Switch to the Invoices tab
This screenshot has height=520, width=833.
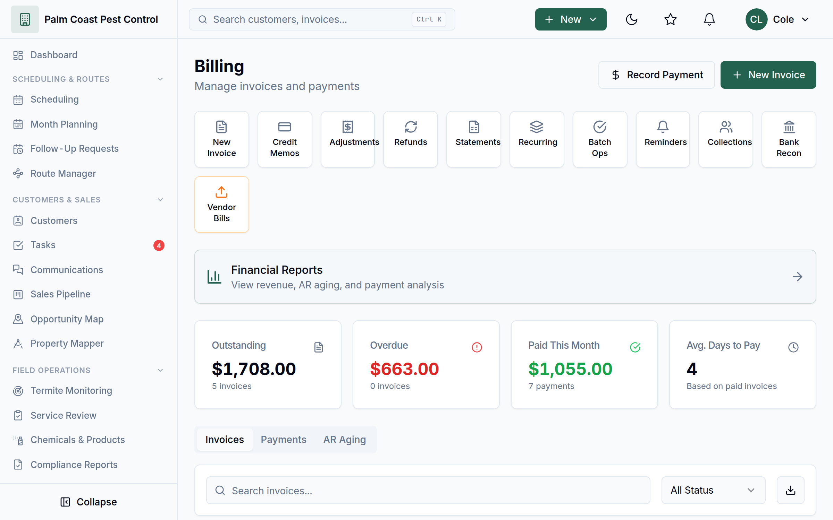[225, 440]
